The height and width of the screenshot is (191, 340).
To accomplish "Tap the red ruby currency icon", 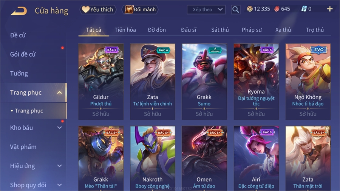I will pos(277,9).
